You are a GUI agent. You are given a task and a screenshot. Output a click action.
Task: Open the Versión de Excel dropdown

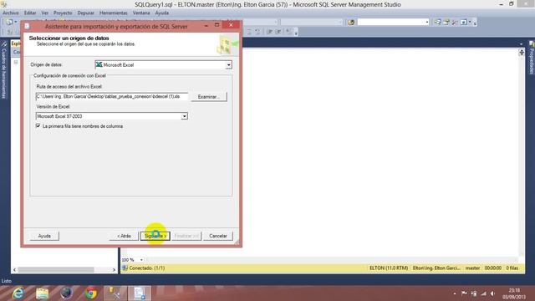tap(184, 116)
